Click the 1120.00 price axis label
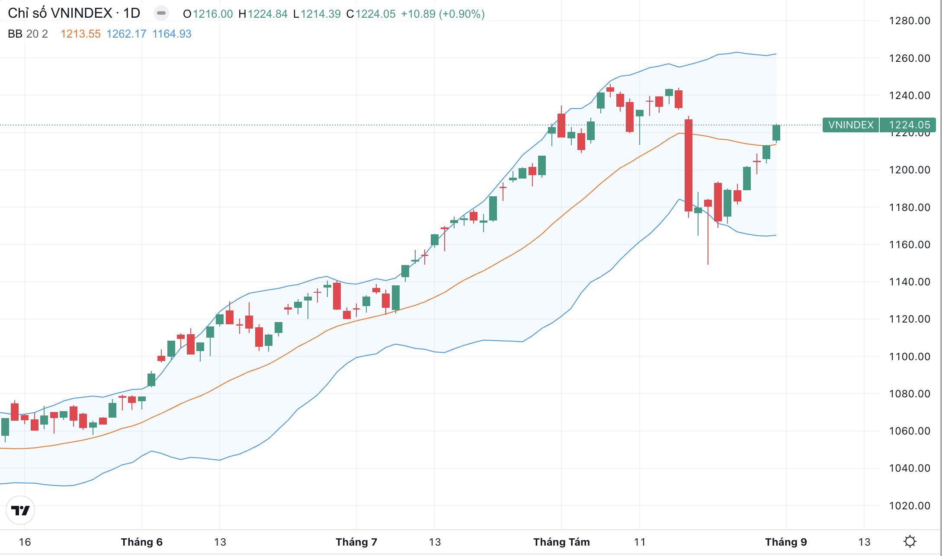The width and height of the screenshot is (942, 556). click(x=910, y=319)
